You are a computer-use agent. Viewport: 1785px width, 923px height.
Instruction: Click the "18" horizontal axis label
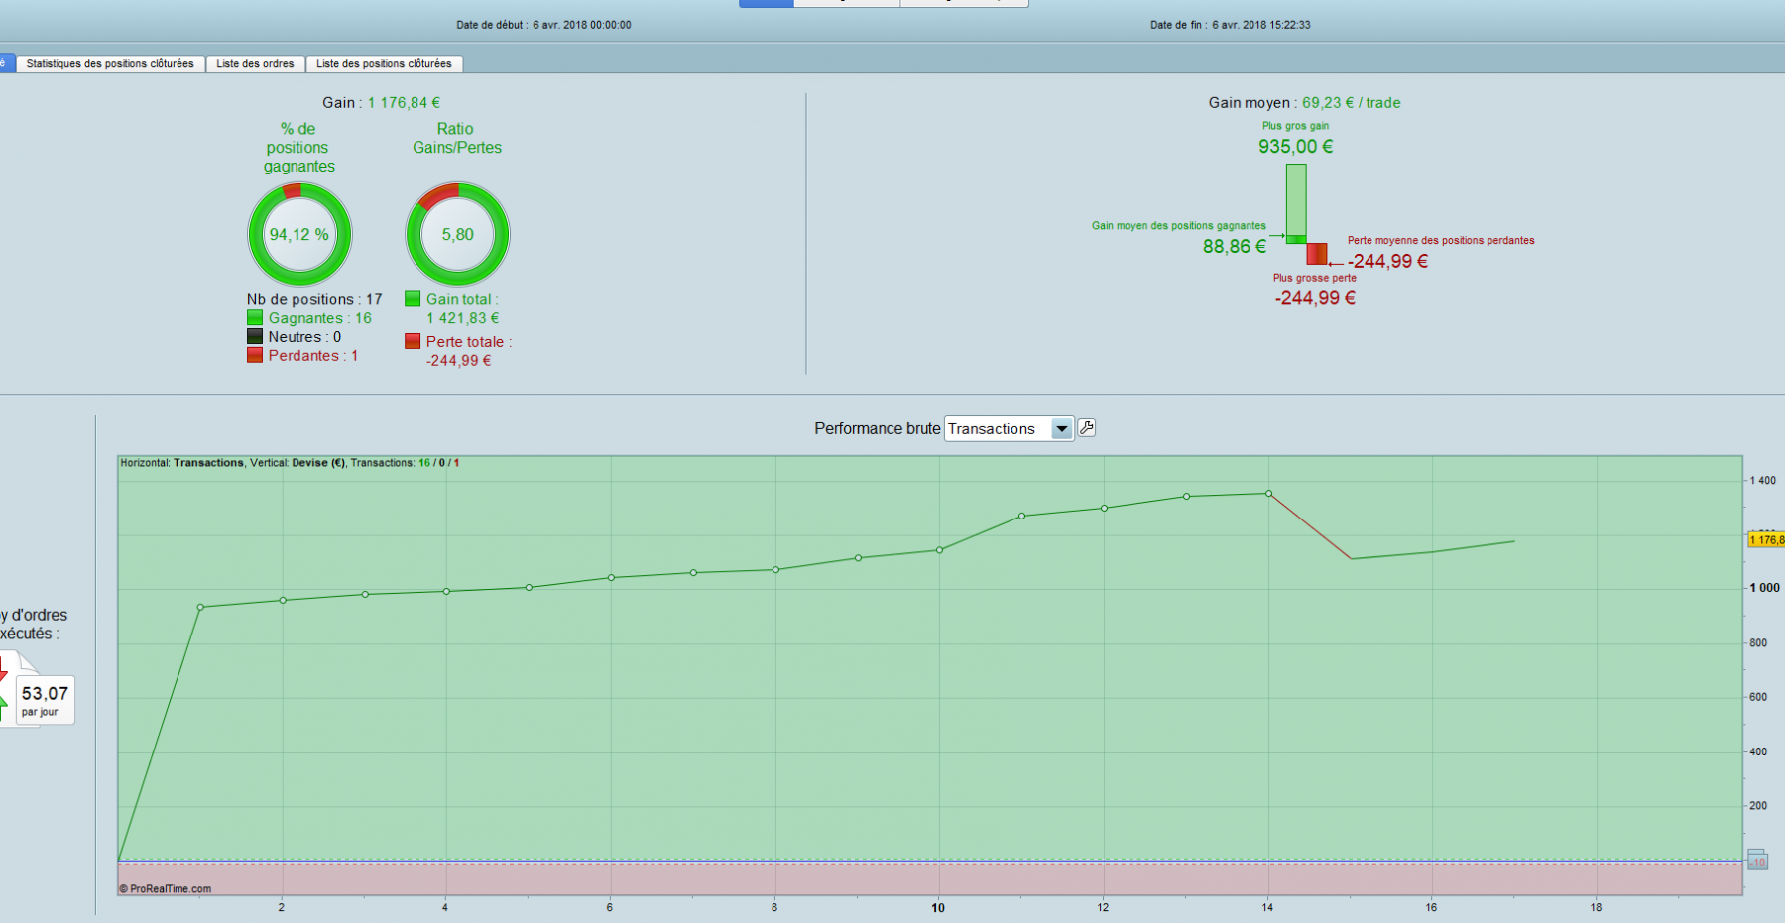(1596, 907)
